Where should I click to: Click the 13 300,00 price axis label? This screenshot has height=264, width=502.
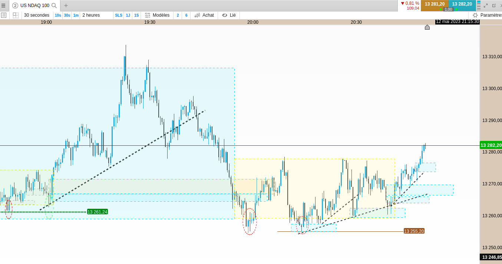[x=492, y=89]
